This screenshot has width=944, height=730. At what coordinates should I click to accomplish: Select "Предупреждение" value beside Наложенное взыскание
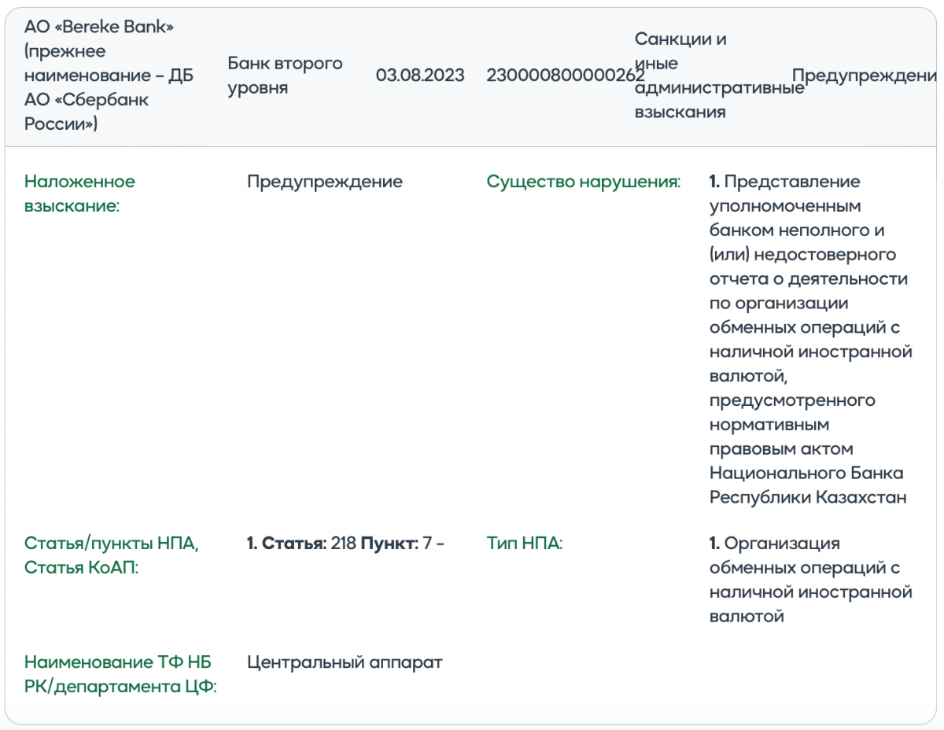(x=325, y=182)
